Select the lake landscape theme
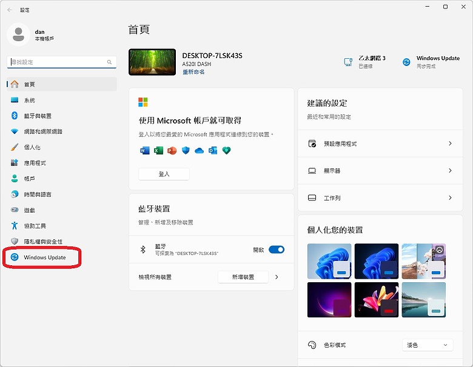Viewport: 473px width, 367px height. [x=423, y=300]
